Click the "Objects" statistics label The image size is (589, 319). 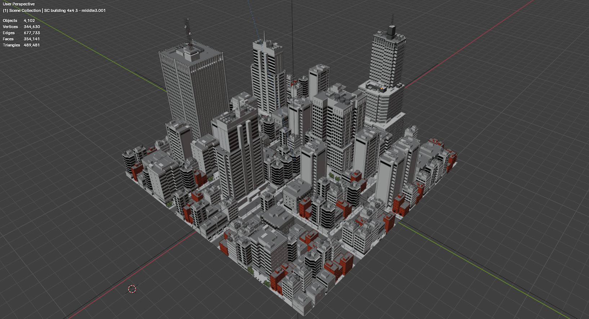pyautogui.click(x=10, y=21)
